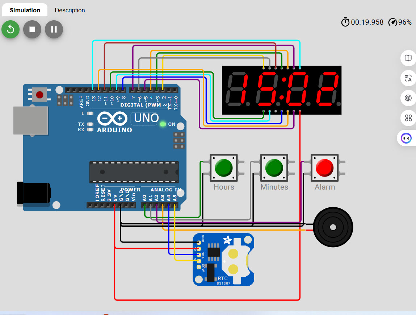Click the simulation timer stopwatch icon
Image resolution: width=416 pixels, height=315 pixels.
pos(345,22)
